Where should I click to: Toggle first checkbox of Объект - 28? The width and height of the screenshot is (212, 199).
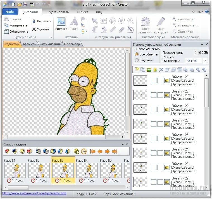(153, 95)
